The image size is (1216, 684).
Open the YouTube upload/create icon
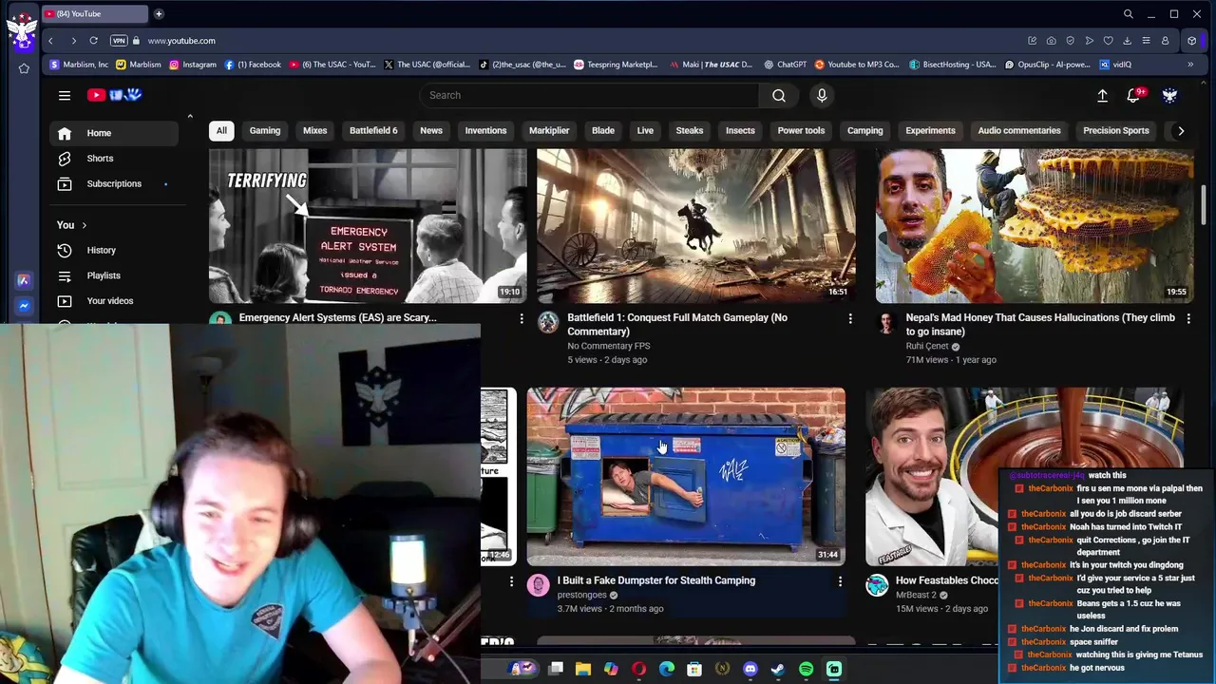(x=1102, y=95)
